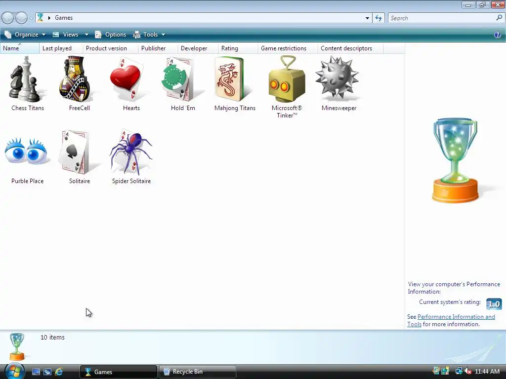
Task: Sort by Product version column
Action: click(110, 48)
